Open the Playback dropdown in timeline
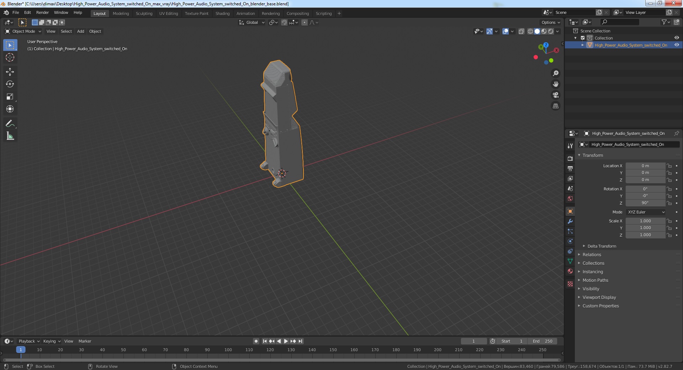The image size is (683, 370). (29, 341)
